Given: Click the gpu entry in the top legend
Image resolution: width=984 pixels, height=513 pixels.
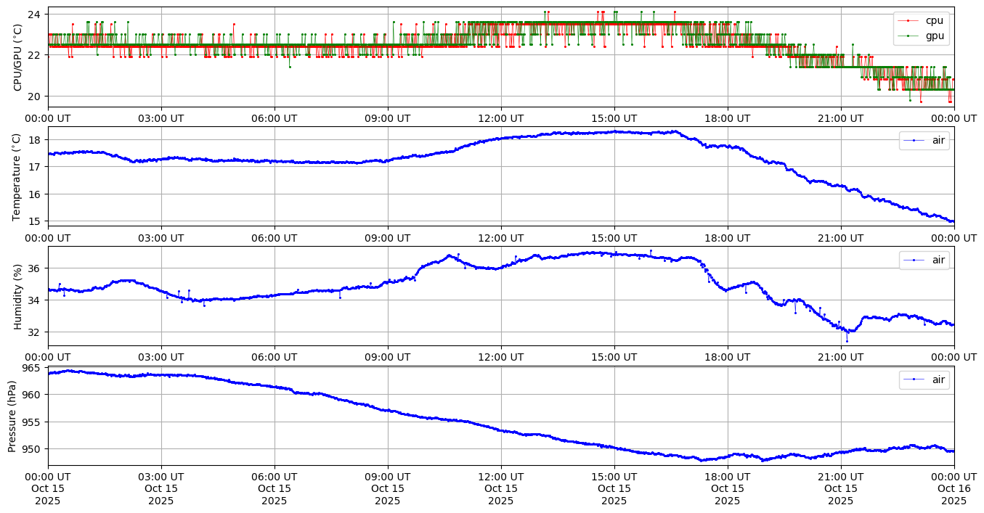Looking at the screenshot, I should pyautogui.click(x=934, y=36).
